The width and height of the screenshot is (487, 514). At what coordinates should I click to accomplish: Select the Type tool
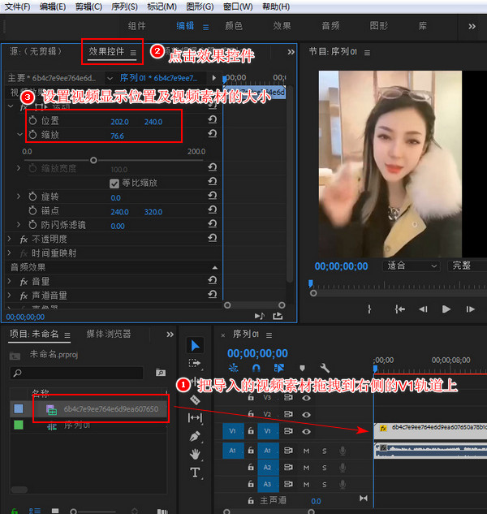[195, 473]
